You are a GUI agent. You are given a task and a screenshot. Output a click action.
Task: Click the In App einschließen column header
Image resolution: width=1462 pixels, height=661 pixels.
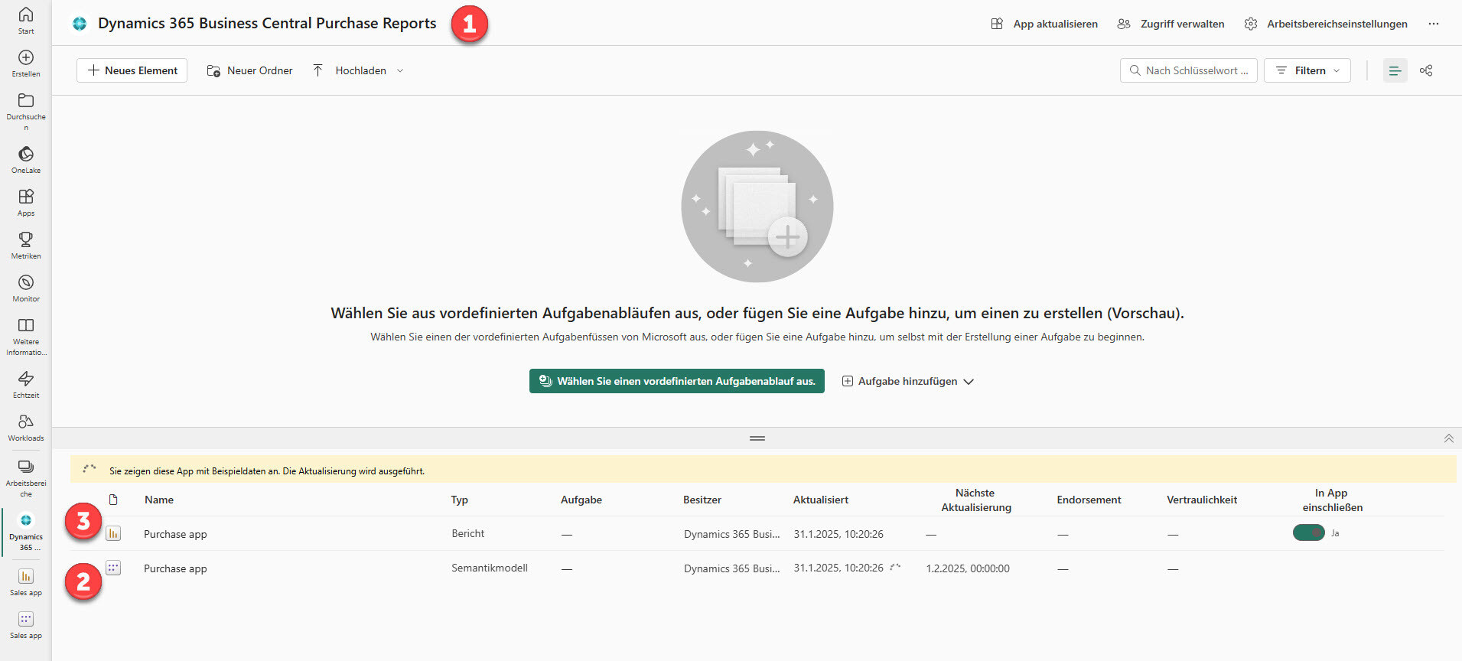point(1332,500)
